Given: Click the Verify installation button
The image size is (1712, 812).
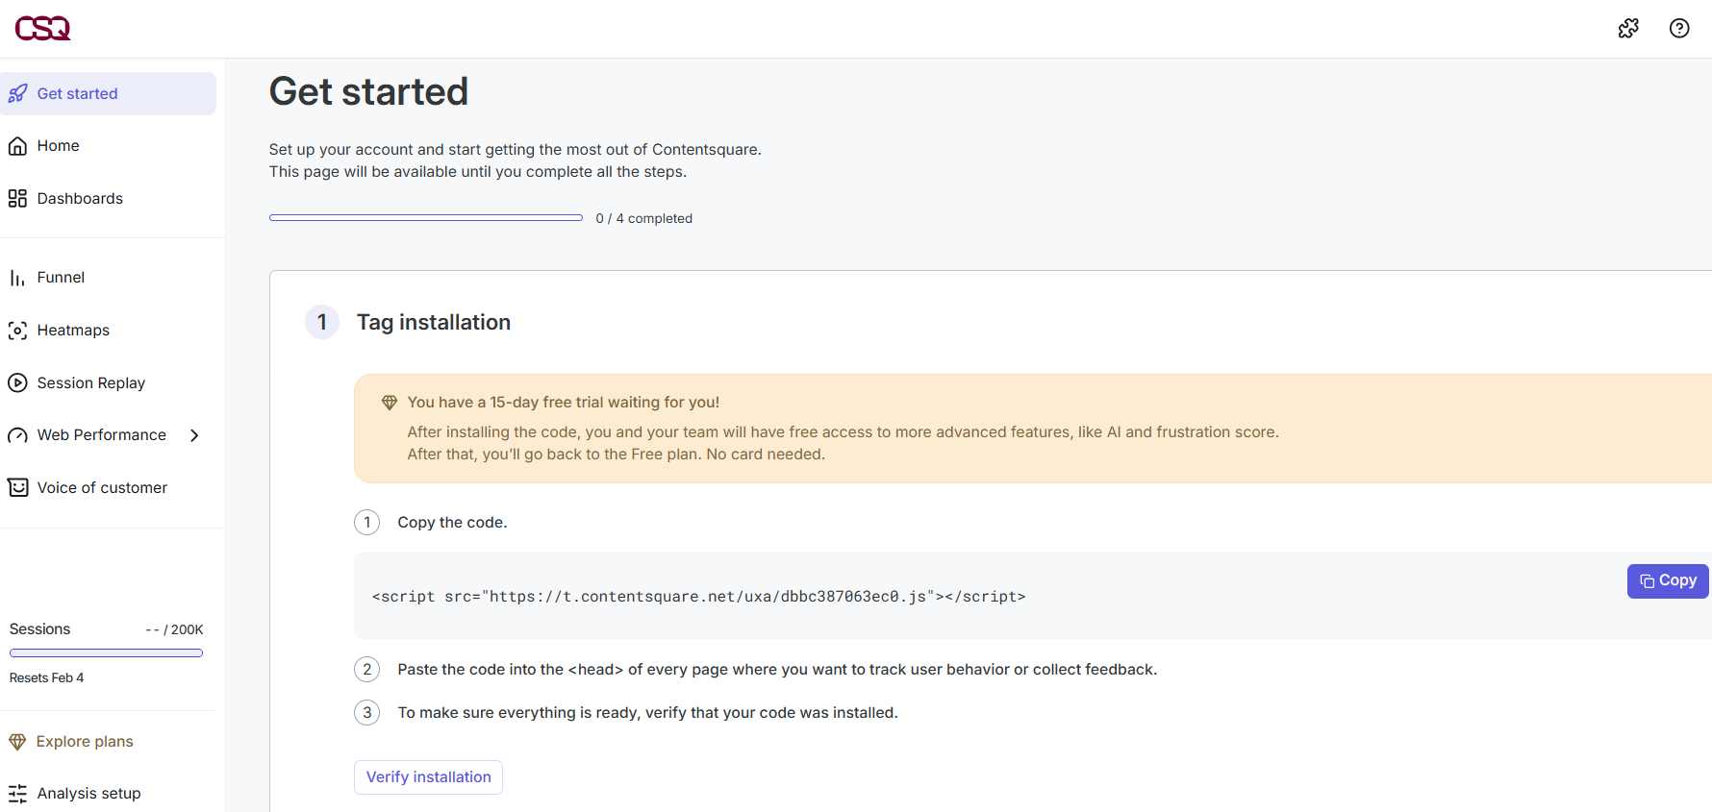Looking at the screenshot, I should point(428,777).
